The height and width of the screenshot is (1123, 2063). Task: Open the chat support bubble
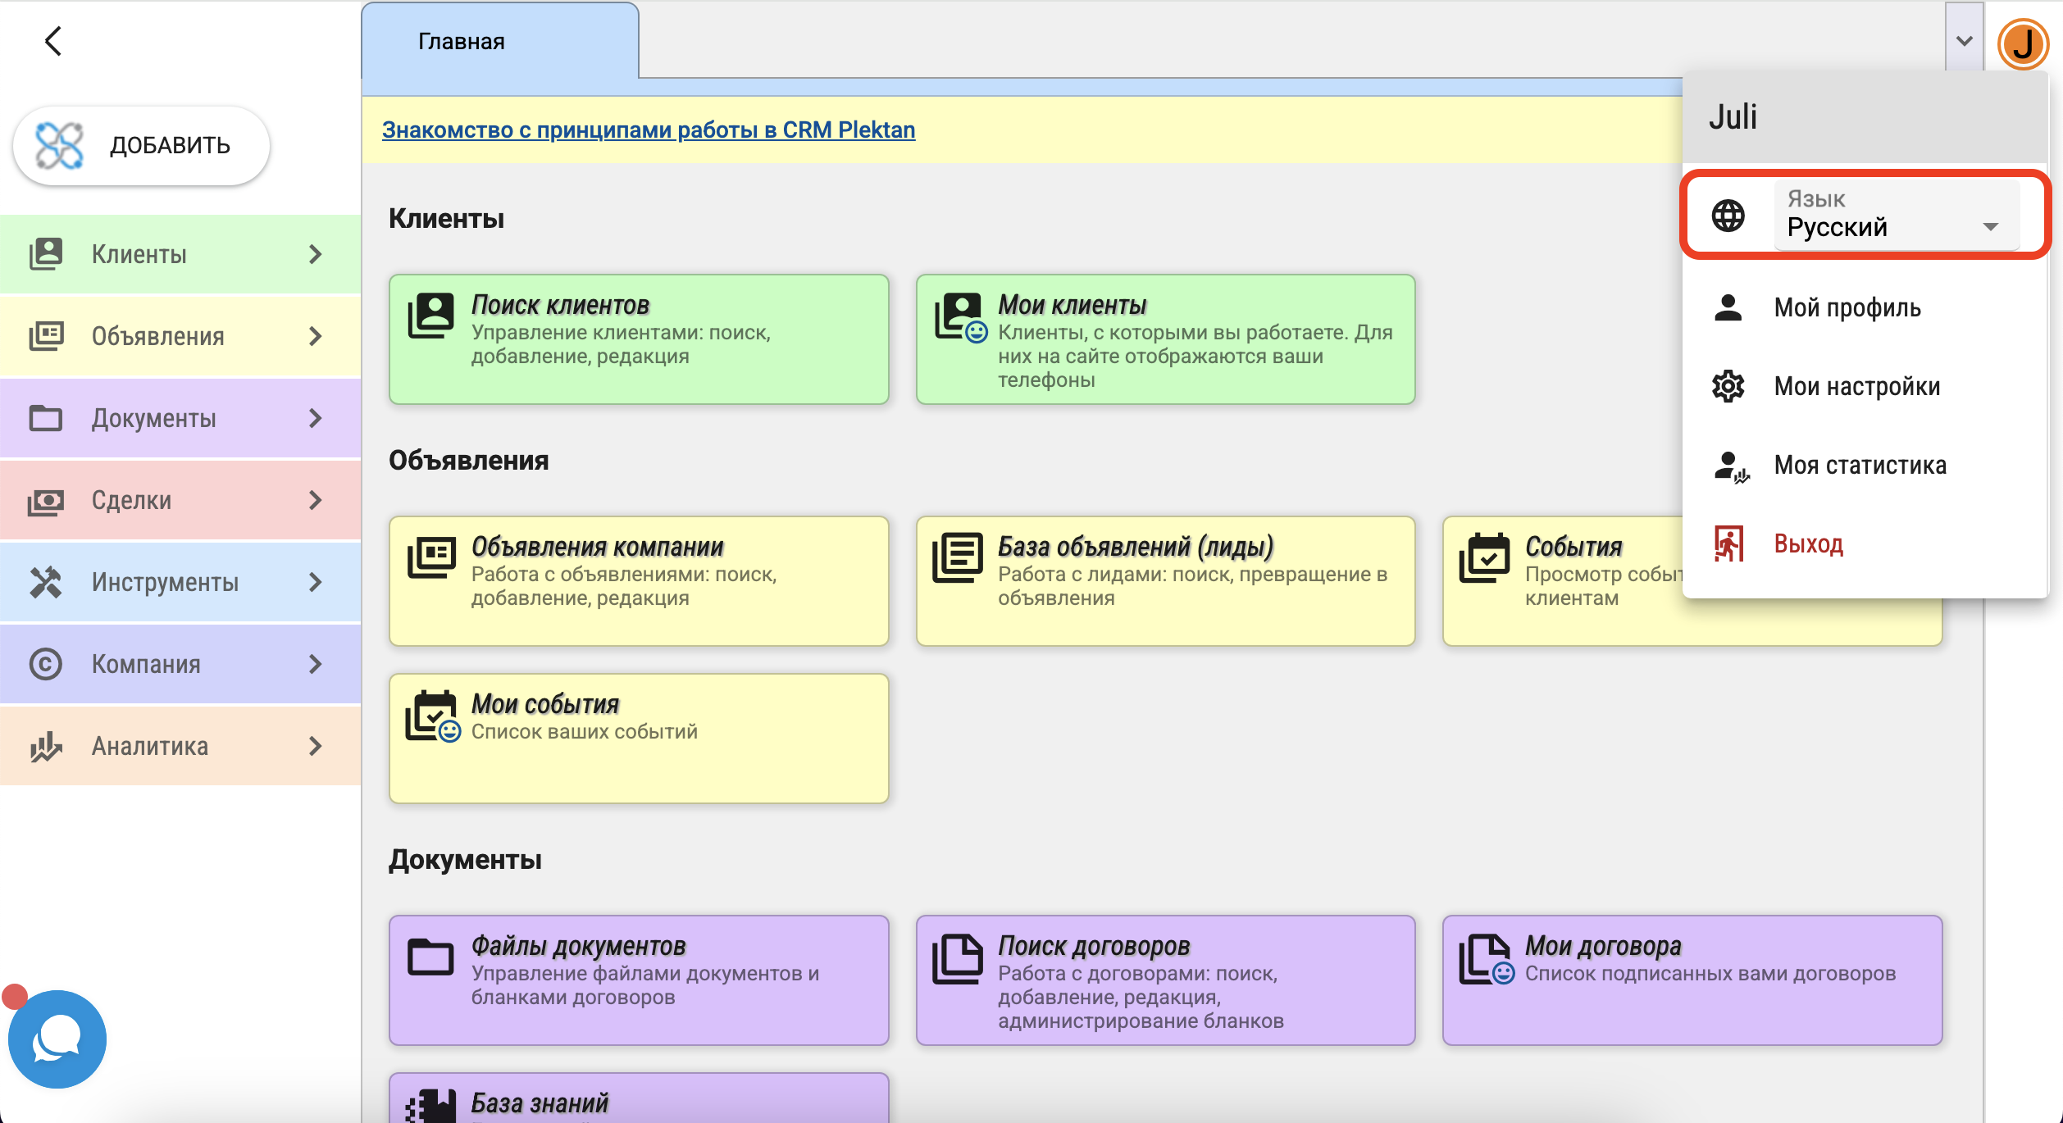click(x=57, y=1039)
